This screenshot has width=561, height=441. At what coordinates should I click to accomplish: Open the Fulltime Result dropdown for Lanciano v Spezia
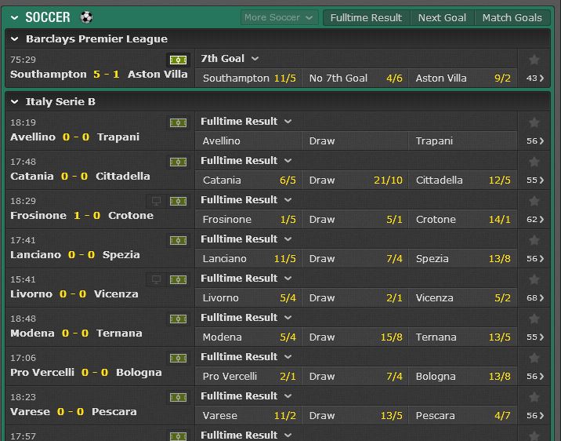[x=246, y=239]
